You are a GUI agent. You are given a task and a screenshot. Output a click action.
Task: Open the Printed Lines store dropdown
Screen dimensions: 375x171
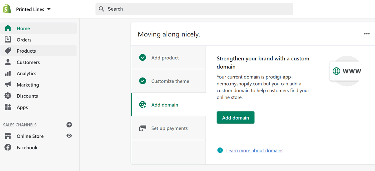click(33, 9)
